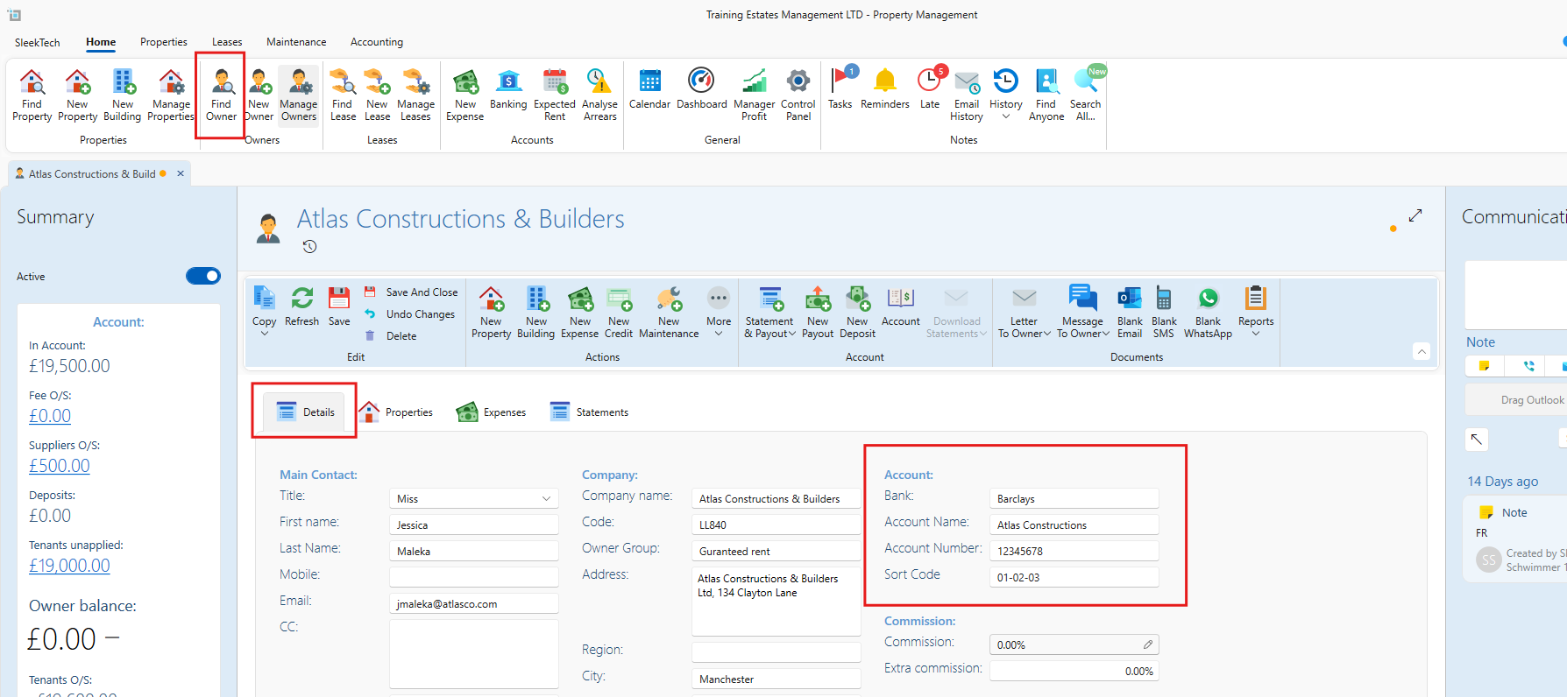Compose a Blank Email
This screenshot has height=697, width=1567.
pyautogui.click(x=1130, y=313)
